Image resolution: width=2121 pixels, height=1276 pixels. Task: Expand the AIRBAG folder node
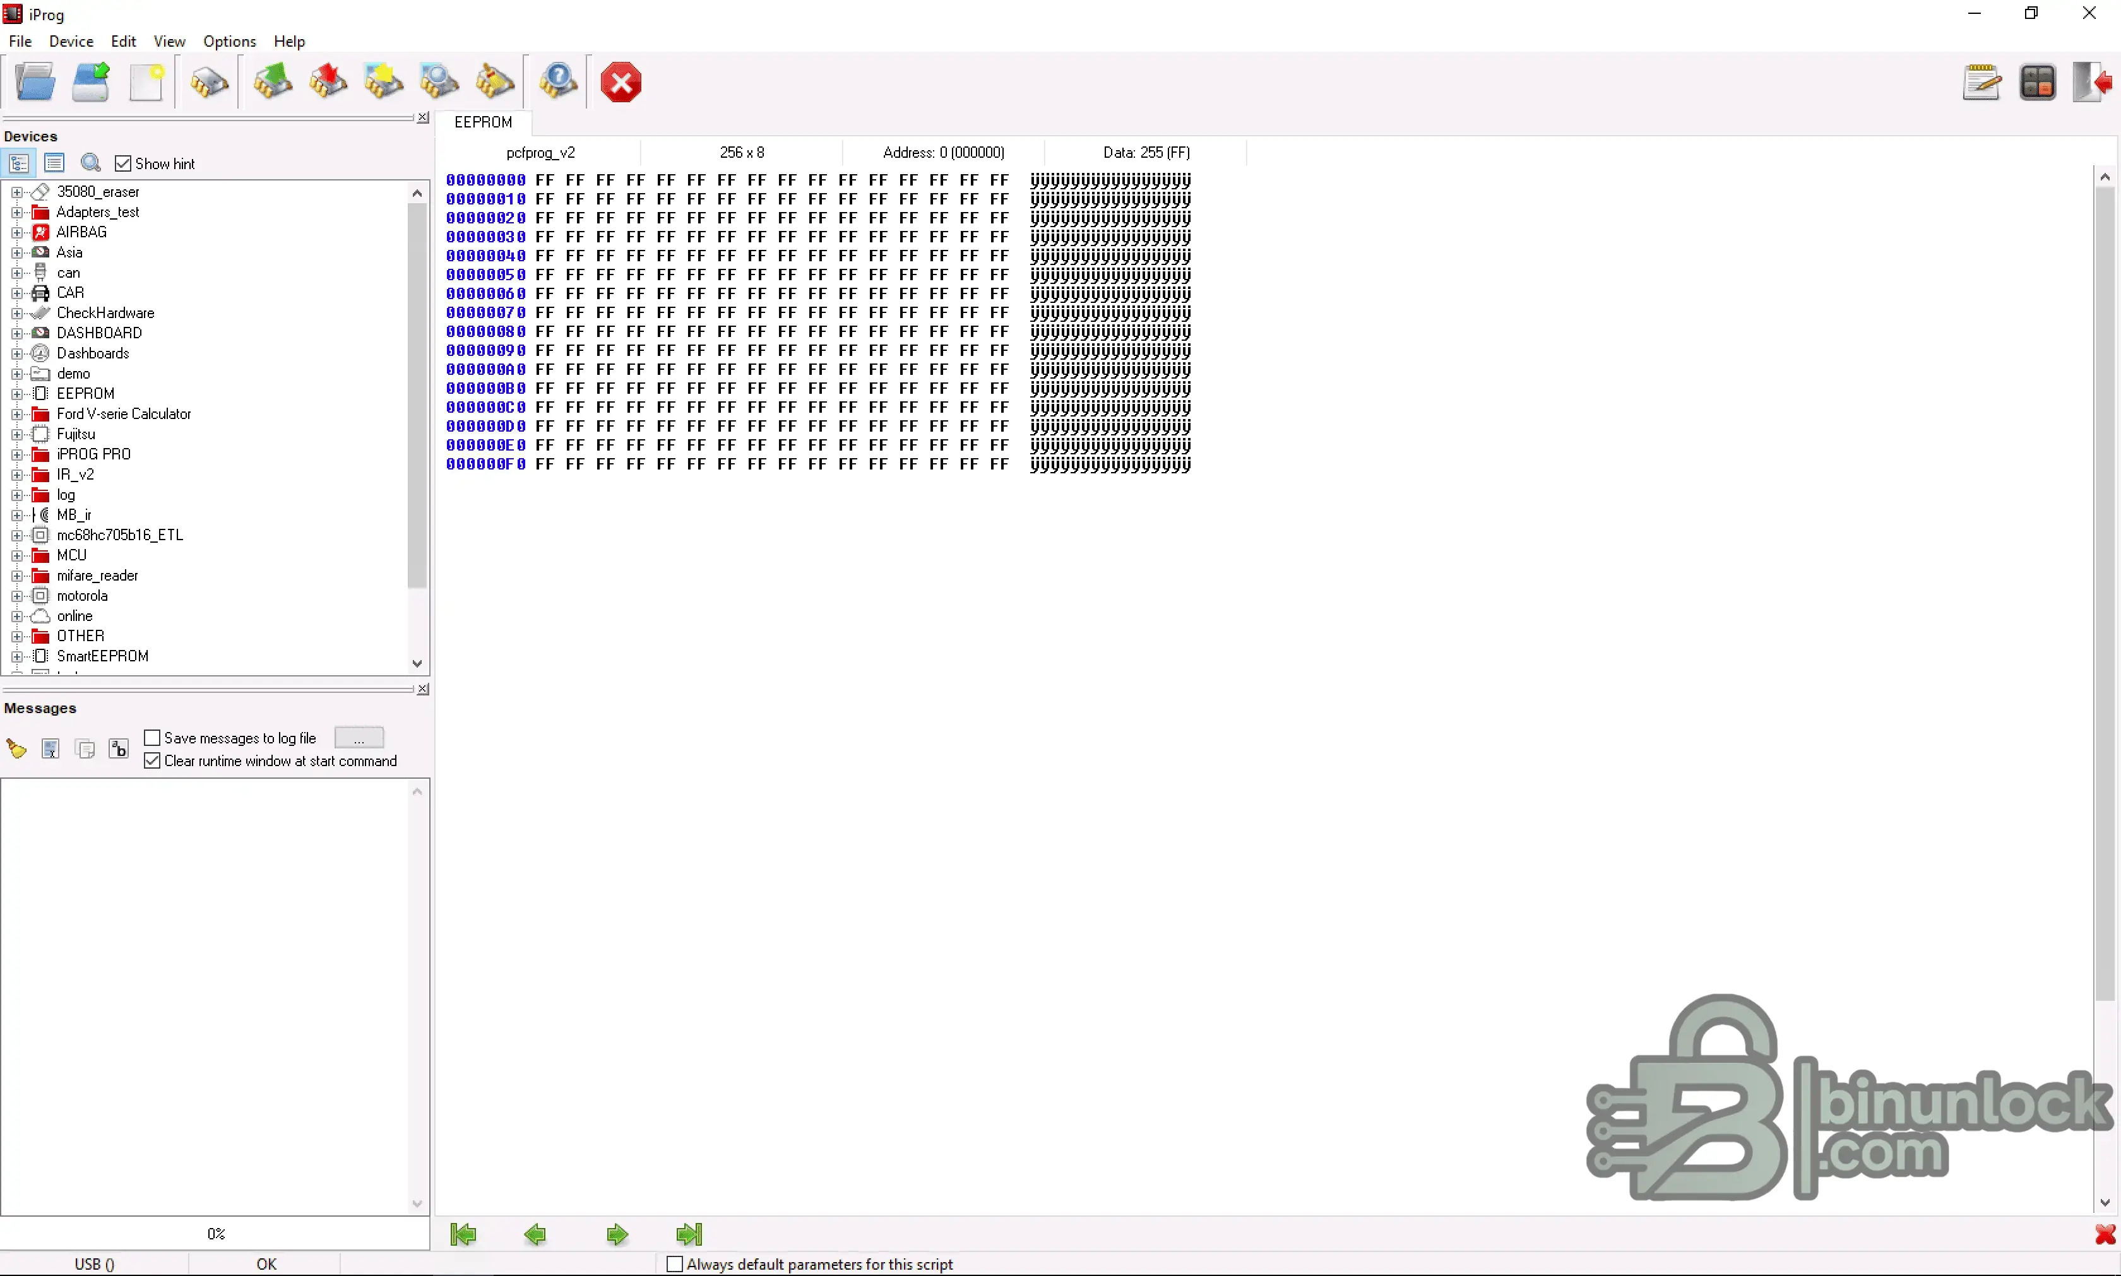(x=16, y=232)
